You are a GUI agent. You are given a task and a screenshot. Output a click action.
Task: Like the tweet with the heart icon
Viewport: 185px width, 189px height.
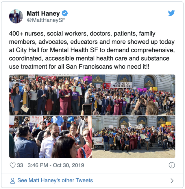tap(12, 165)
